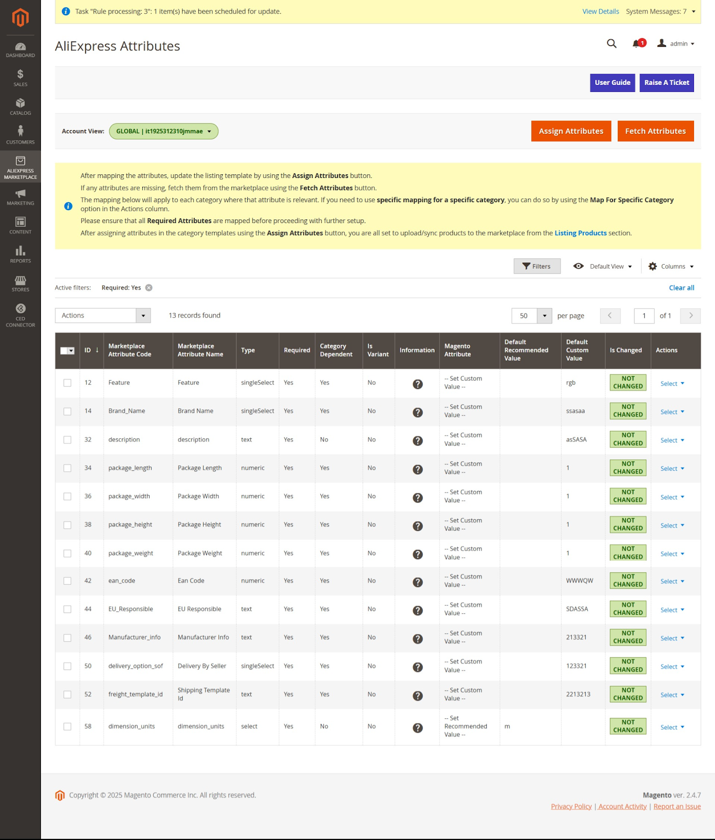Tick the checkbox for package_weight row
The width and height of the screenshot is (715, 840).
(x=67, y=553)
